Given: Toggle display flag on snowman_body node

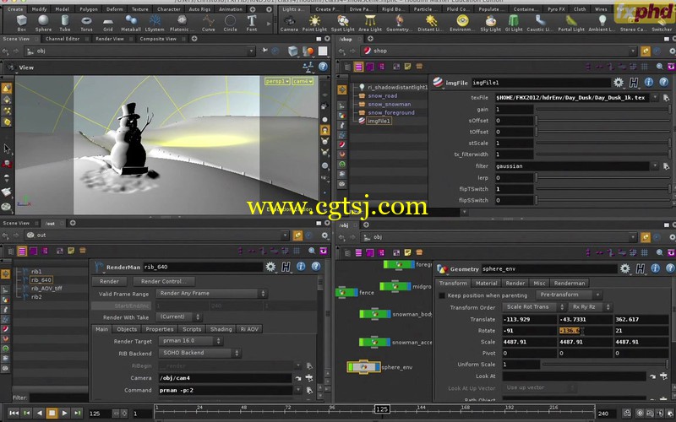Looking at the screenshot, I should [x=388, y=314].
